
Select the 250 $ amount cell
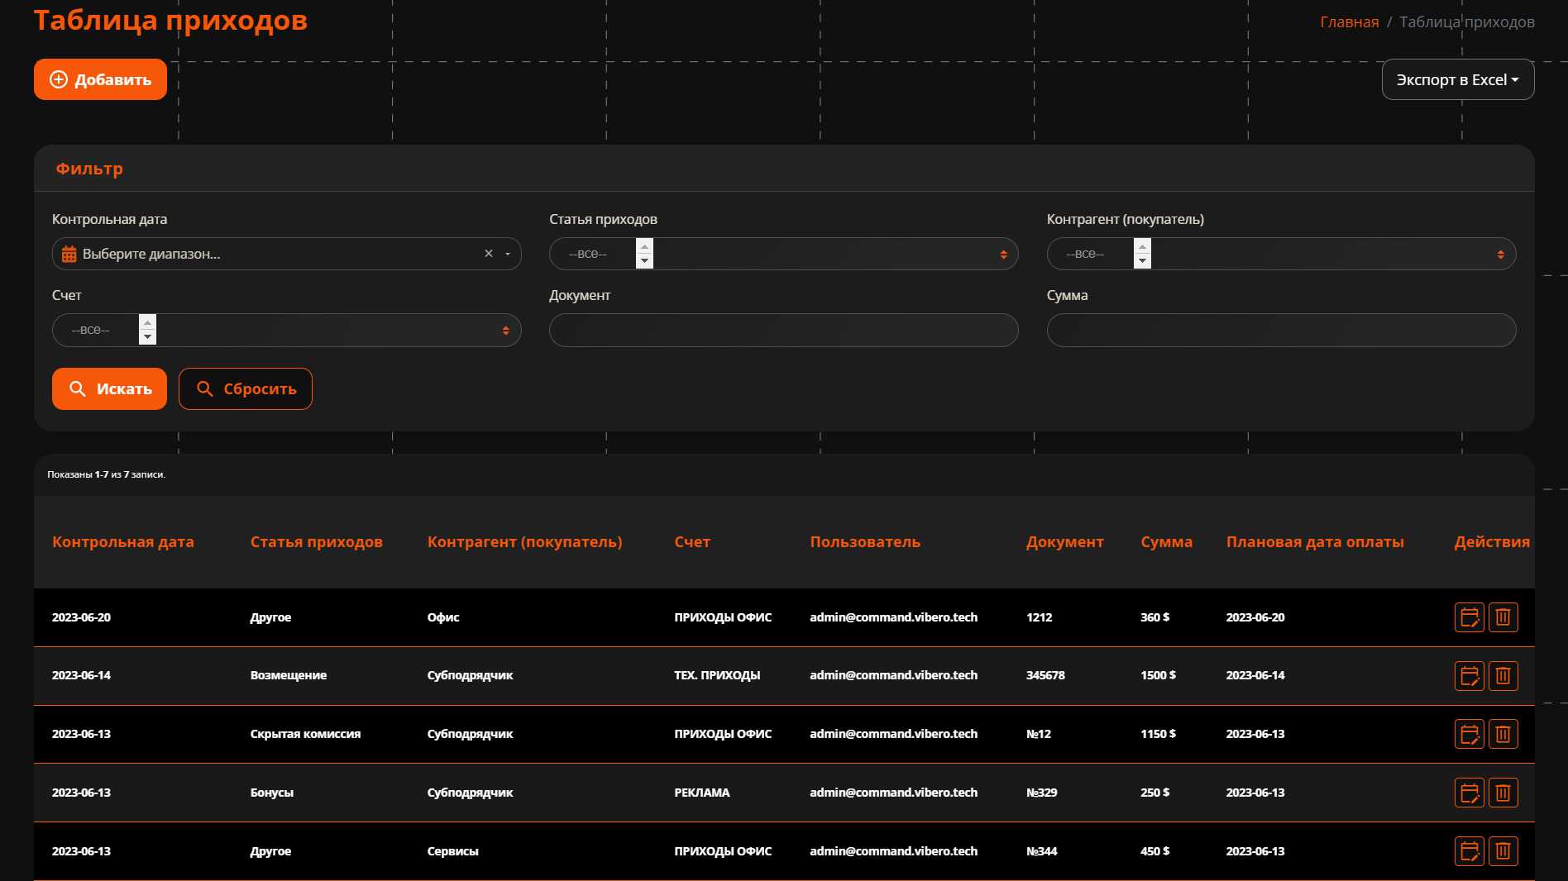[x=1154, y=793]
